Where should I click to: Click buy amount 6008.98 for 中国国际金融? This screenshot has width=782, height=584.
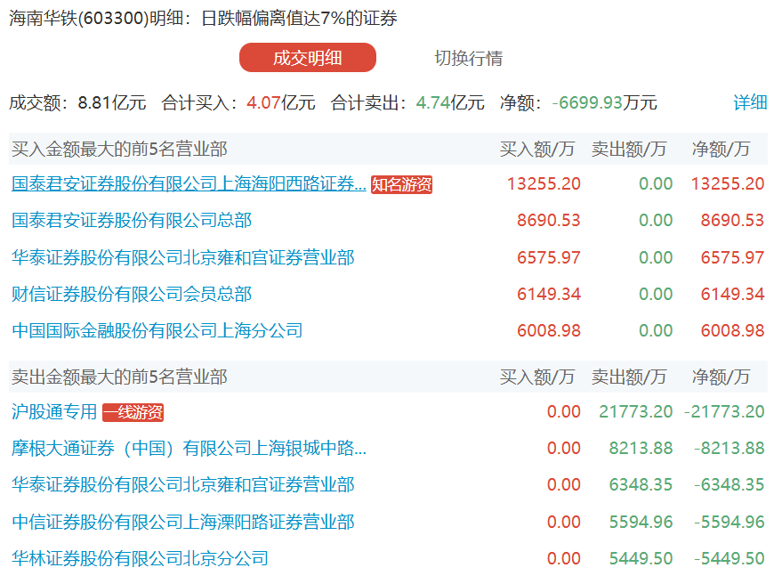point(549,330)
